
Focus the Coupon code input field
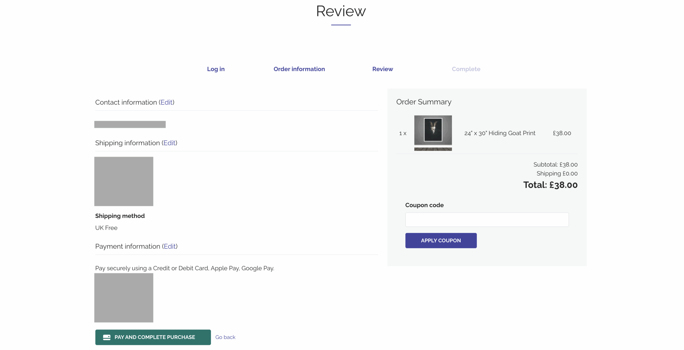(x=487, y=220)
